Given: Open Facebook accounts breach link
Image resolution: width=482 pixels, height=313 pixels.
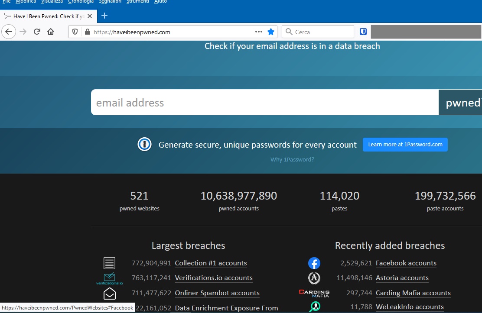Looking at the screenshot, I should coord(406,263).
